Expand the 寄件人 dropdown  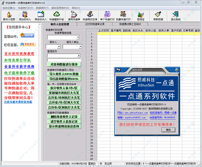pyautogui.click(x=59, y=46)
